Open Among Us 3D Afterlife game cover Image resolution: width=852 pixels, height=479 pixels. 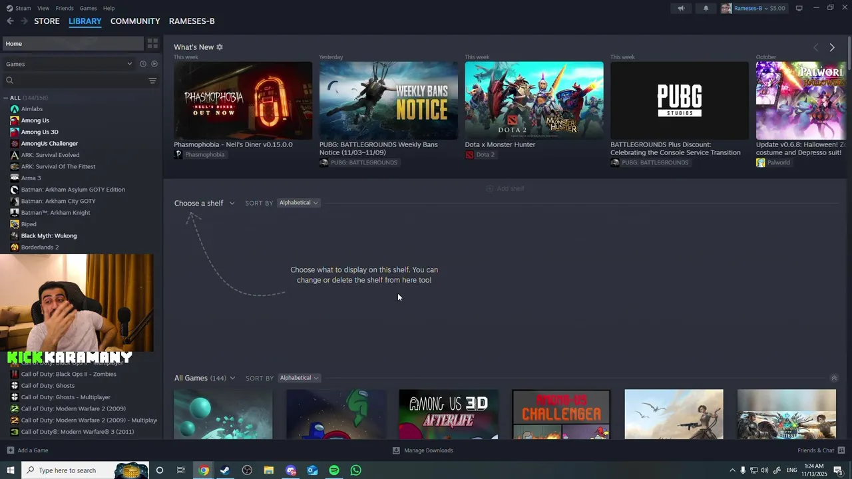[449, 414]
